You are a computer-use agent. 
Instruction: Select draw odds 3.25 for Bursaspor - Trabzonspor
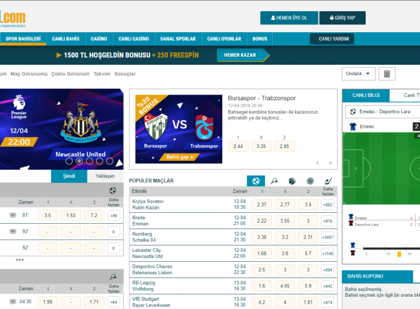[261, 146]
